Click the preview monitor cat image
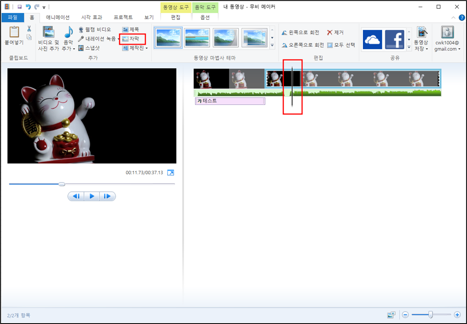 tap(92, 116)
